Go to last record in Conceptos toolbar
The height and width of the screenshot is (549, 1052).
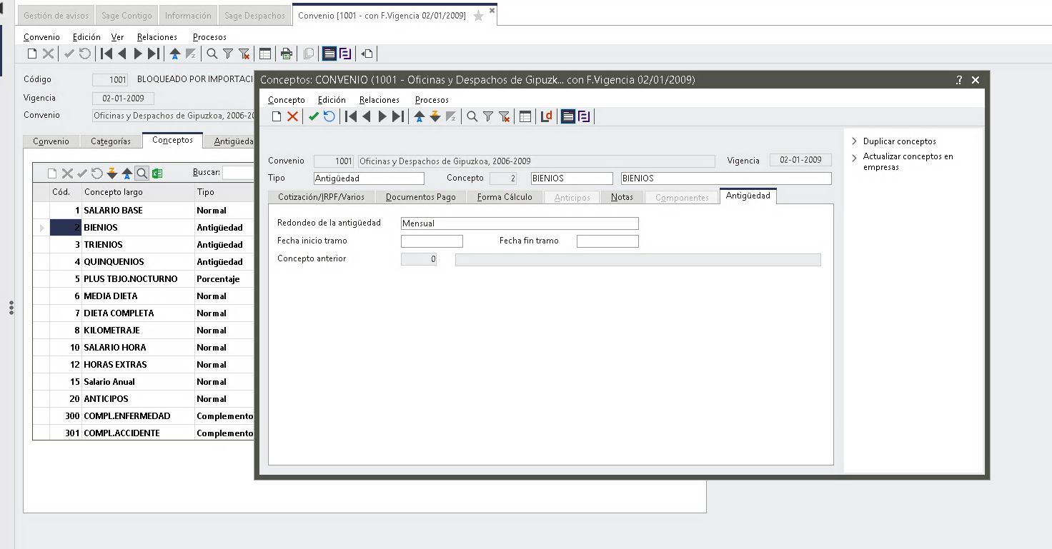point(398,116)
